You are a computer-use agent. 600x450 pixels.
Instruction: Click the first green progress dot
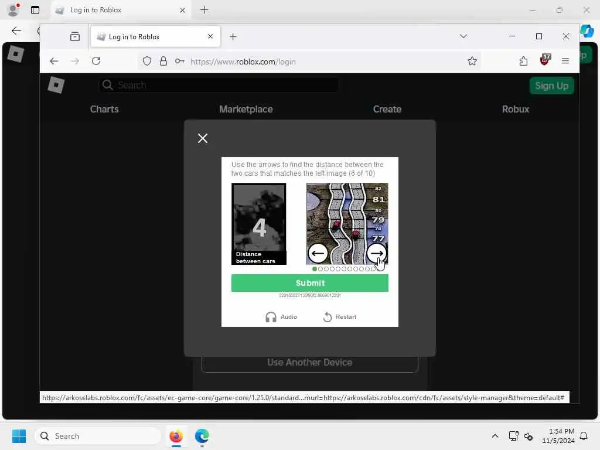pyautogui.click(x=315, y=269)
